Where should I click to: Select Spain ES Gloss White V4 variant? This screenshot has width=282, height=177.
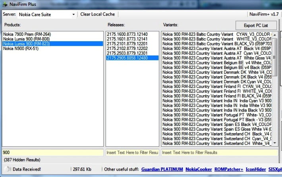pyautogui.click(x=217, y=129)
